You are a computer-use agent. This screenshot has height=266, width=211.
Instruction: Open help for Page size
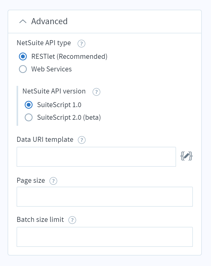(53, 181)
